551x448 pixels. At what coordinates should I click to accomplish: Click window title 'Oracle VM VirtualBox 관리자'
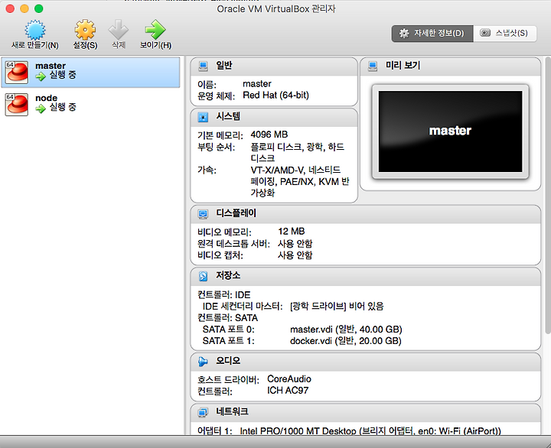click(x=276, y=8)
